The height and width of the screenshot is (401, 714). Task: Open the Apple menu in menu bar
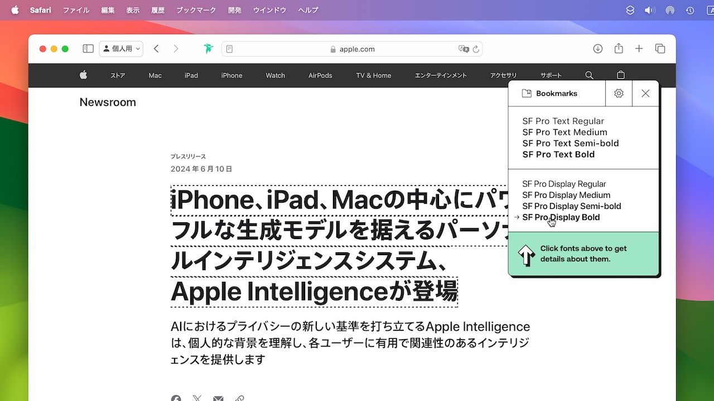pyautogui.click(x=15, y=10)
